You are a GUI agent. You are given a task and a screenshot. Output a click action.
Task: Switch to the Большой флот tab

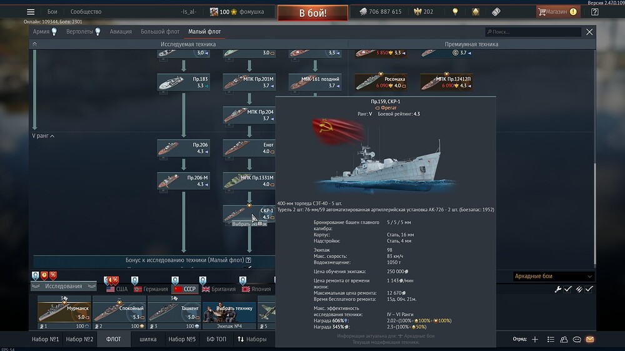160,31
